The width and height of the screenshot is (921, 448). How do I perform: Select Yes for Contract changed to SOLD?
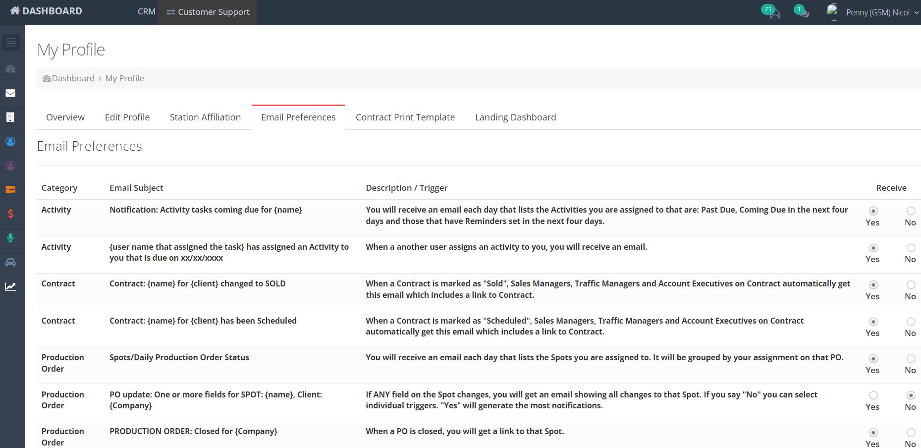tap(873, 285)
